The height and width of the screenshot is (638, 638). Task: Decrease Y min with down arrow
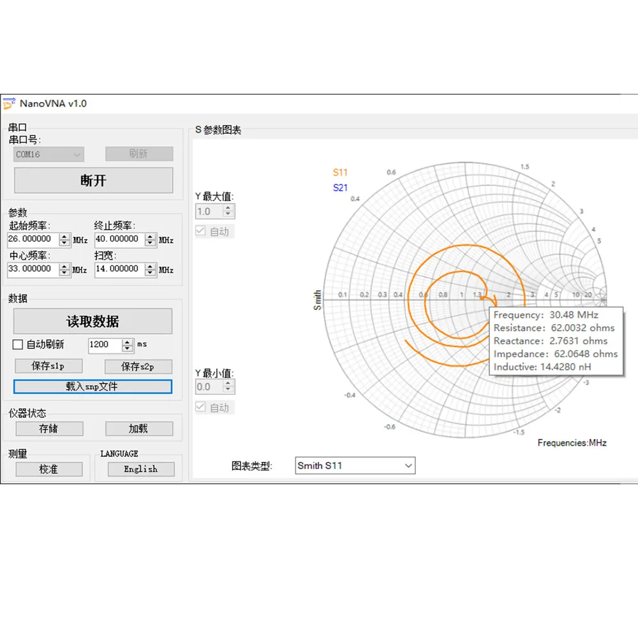(228, 390)
